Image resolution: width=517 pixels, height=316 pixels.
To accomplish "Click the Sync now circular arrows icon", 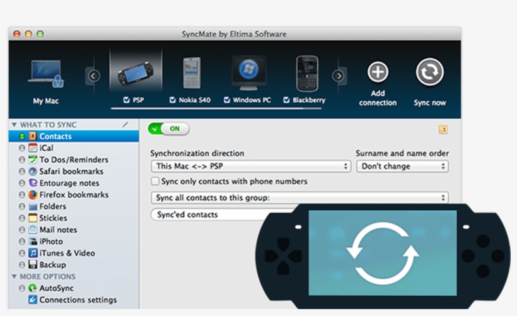I will (x=429, y=72).
